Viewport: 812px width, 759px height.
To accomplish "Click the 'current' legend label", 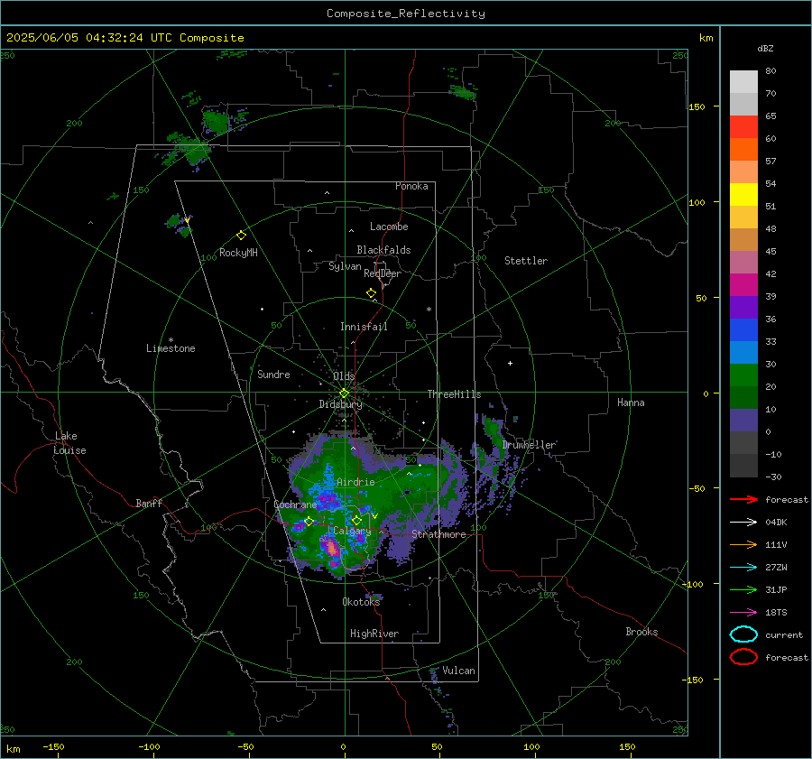I will [x=784, y=634].
